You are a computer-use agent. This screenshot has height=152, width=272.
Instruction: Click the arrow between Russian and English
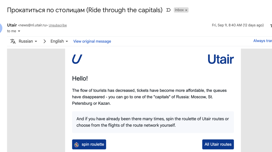coord(45,41)
